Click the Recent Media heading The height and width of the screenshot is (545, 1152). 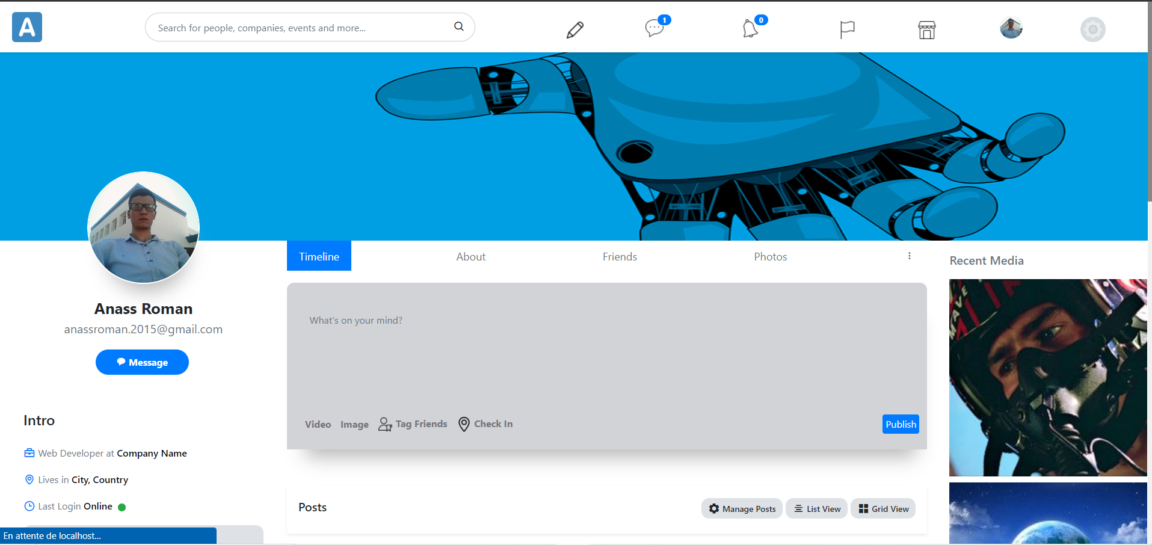987,260
